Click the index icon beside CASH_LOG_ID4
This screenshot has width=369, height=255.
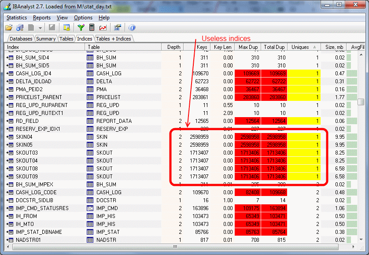click(x=11, y=74)
